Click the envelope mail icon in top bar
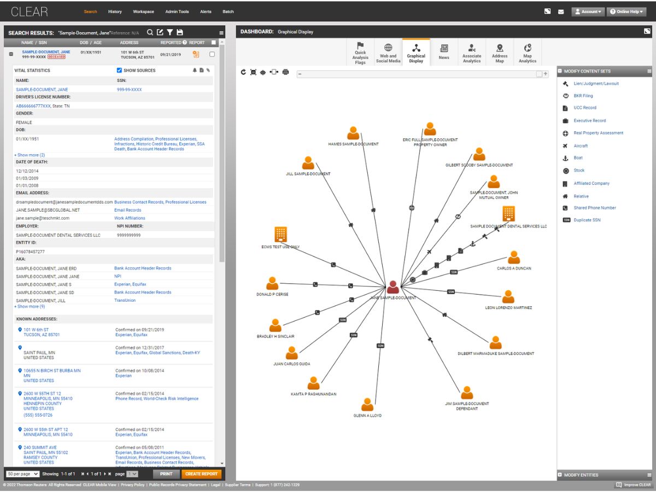 coord(561,11)
